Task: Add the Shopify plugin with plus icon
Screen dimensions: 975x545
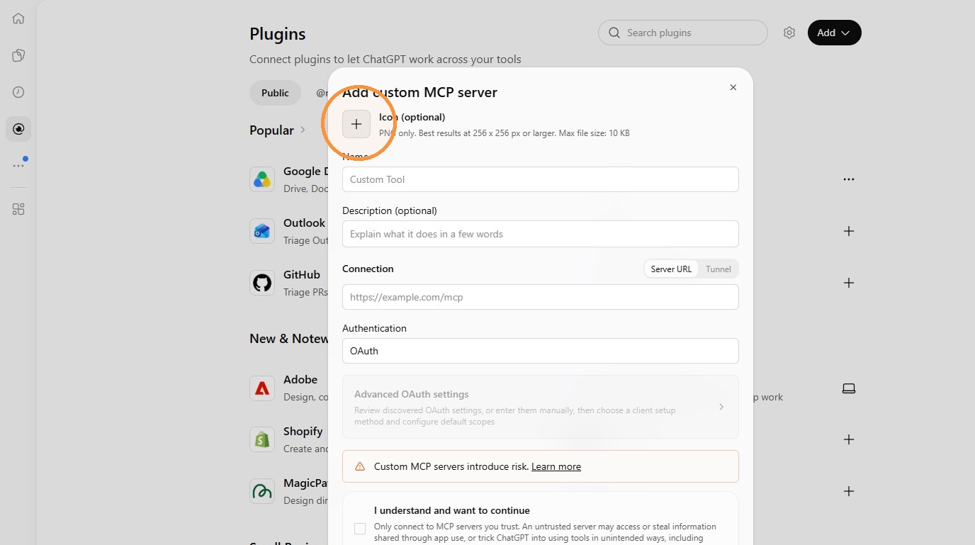Action: tap(849, 439)
